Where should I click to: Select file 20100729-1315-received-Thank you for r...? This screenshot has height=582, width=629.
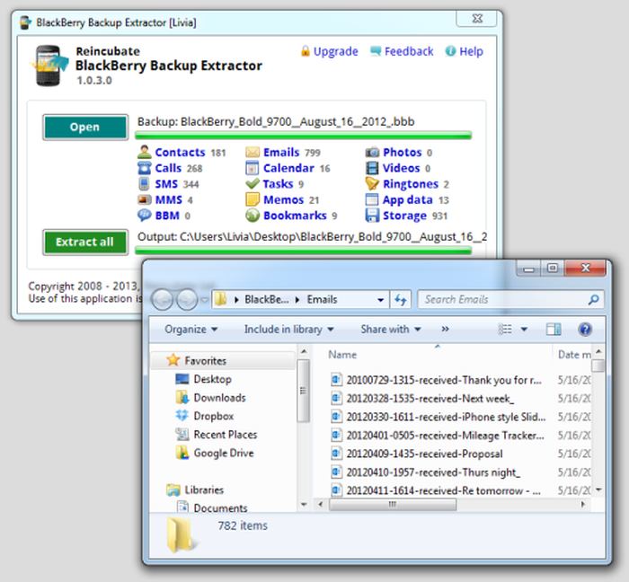tap(437, 380)
